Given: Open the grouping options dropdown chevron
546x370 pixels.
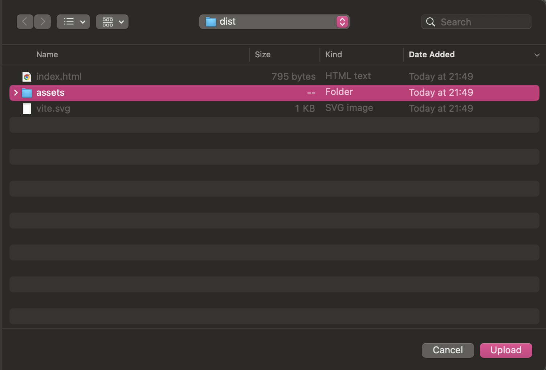Looking at the screenshot, I should point(121,22).
